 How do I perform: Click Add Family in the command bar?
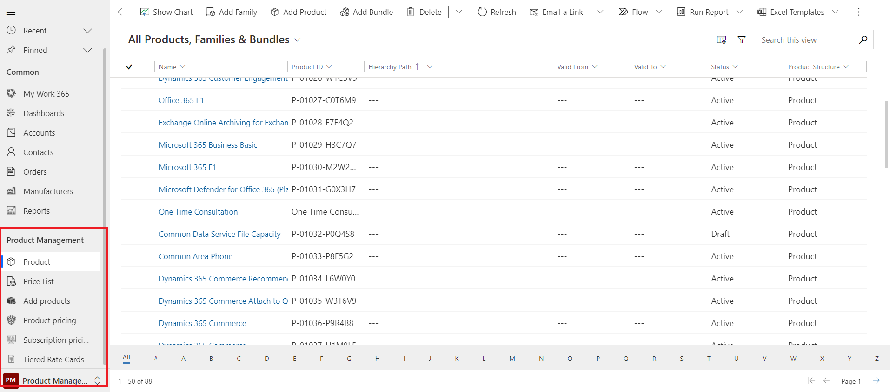tap(232, 12)
